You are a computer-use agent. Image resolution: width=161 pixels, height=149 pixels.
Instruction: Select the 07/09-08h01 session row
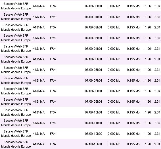pos(81,91)
